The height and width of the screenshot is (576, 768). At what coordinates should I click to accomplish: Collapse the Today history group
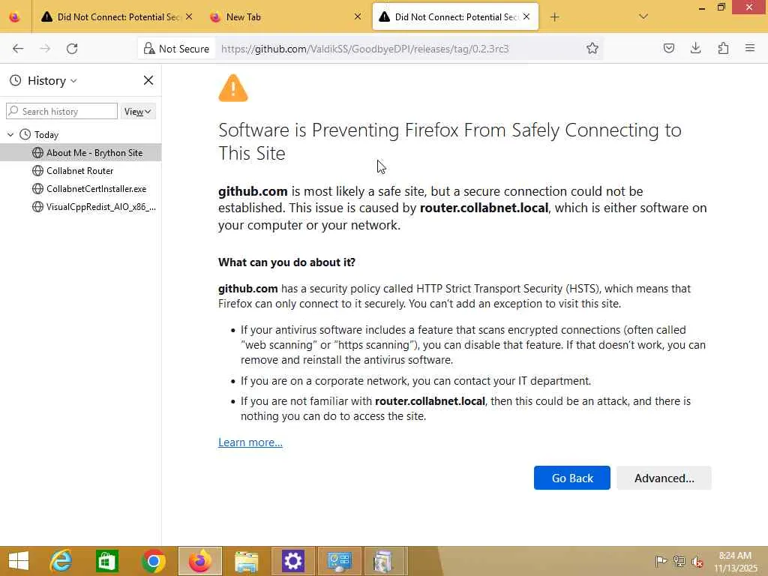point(10,135)
